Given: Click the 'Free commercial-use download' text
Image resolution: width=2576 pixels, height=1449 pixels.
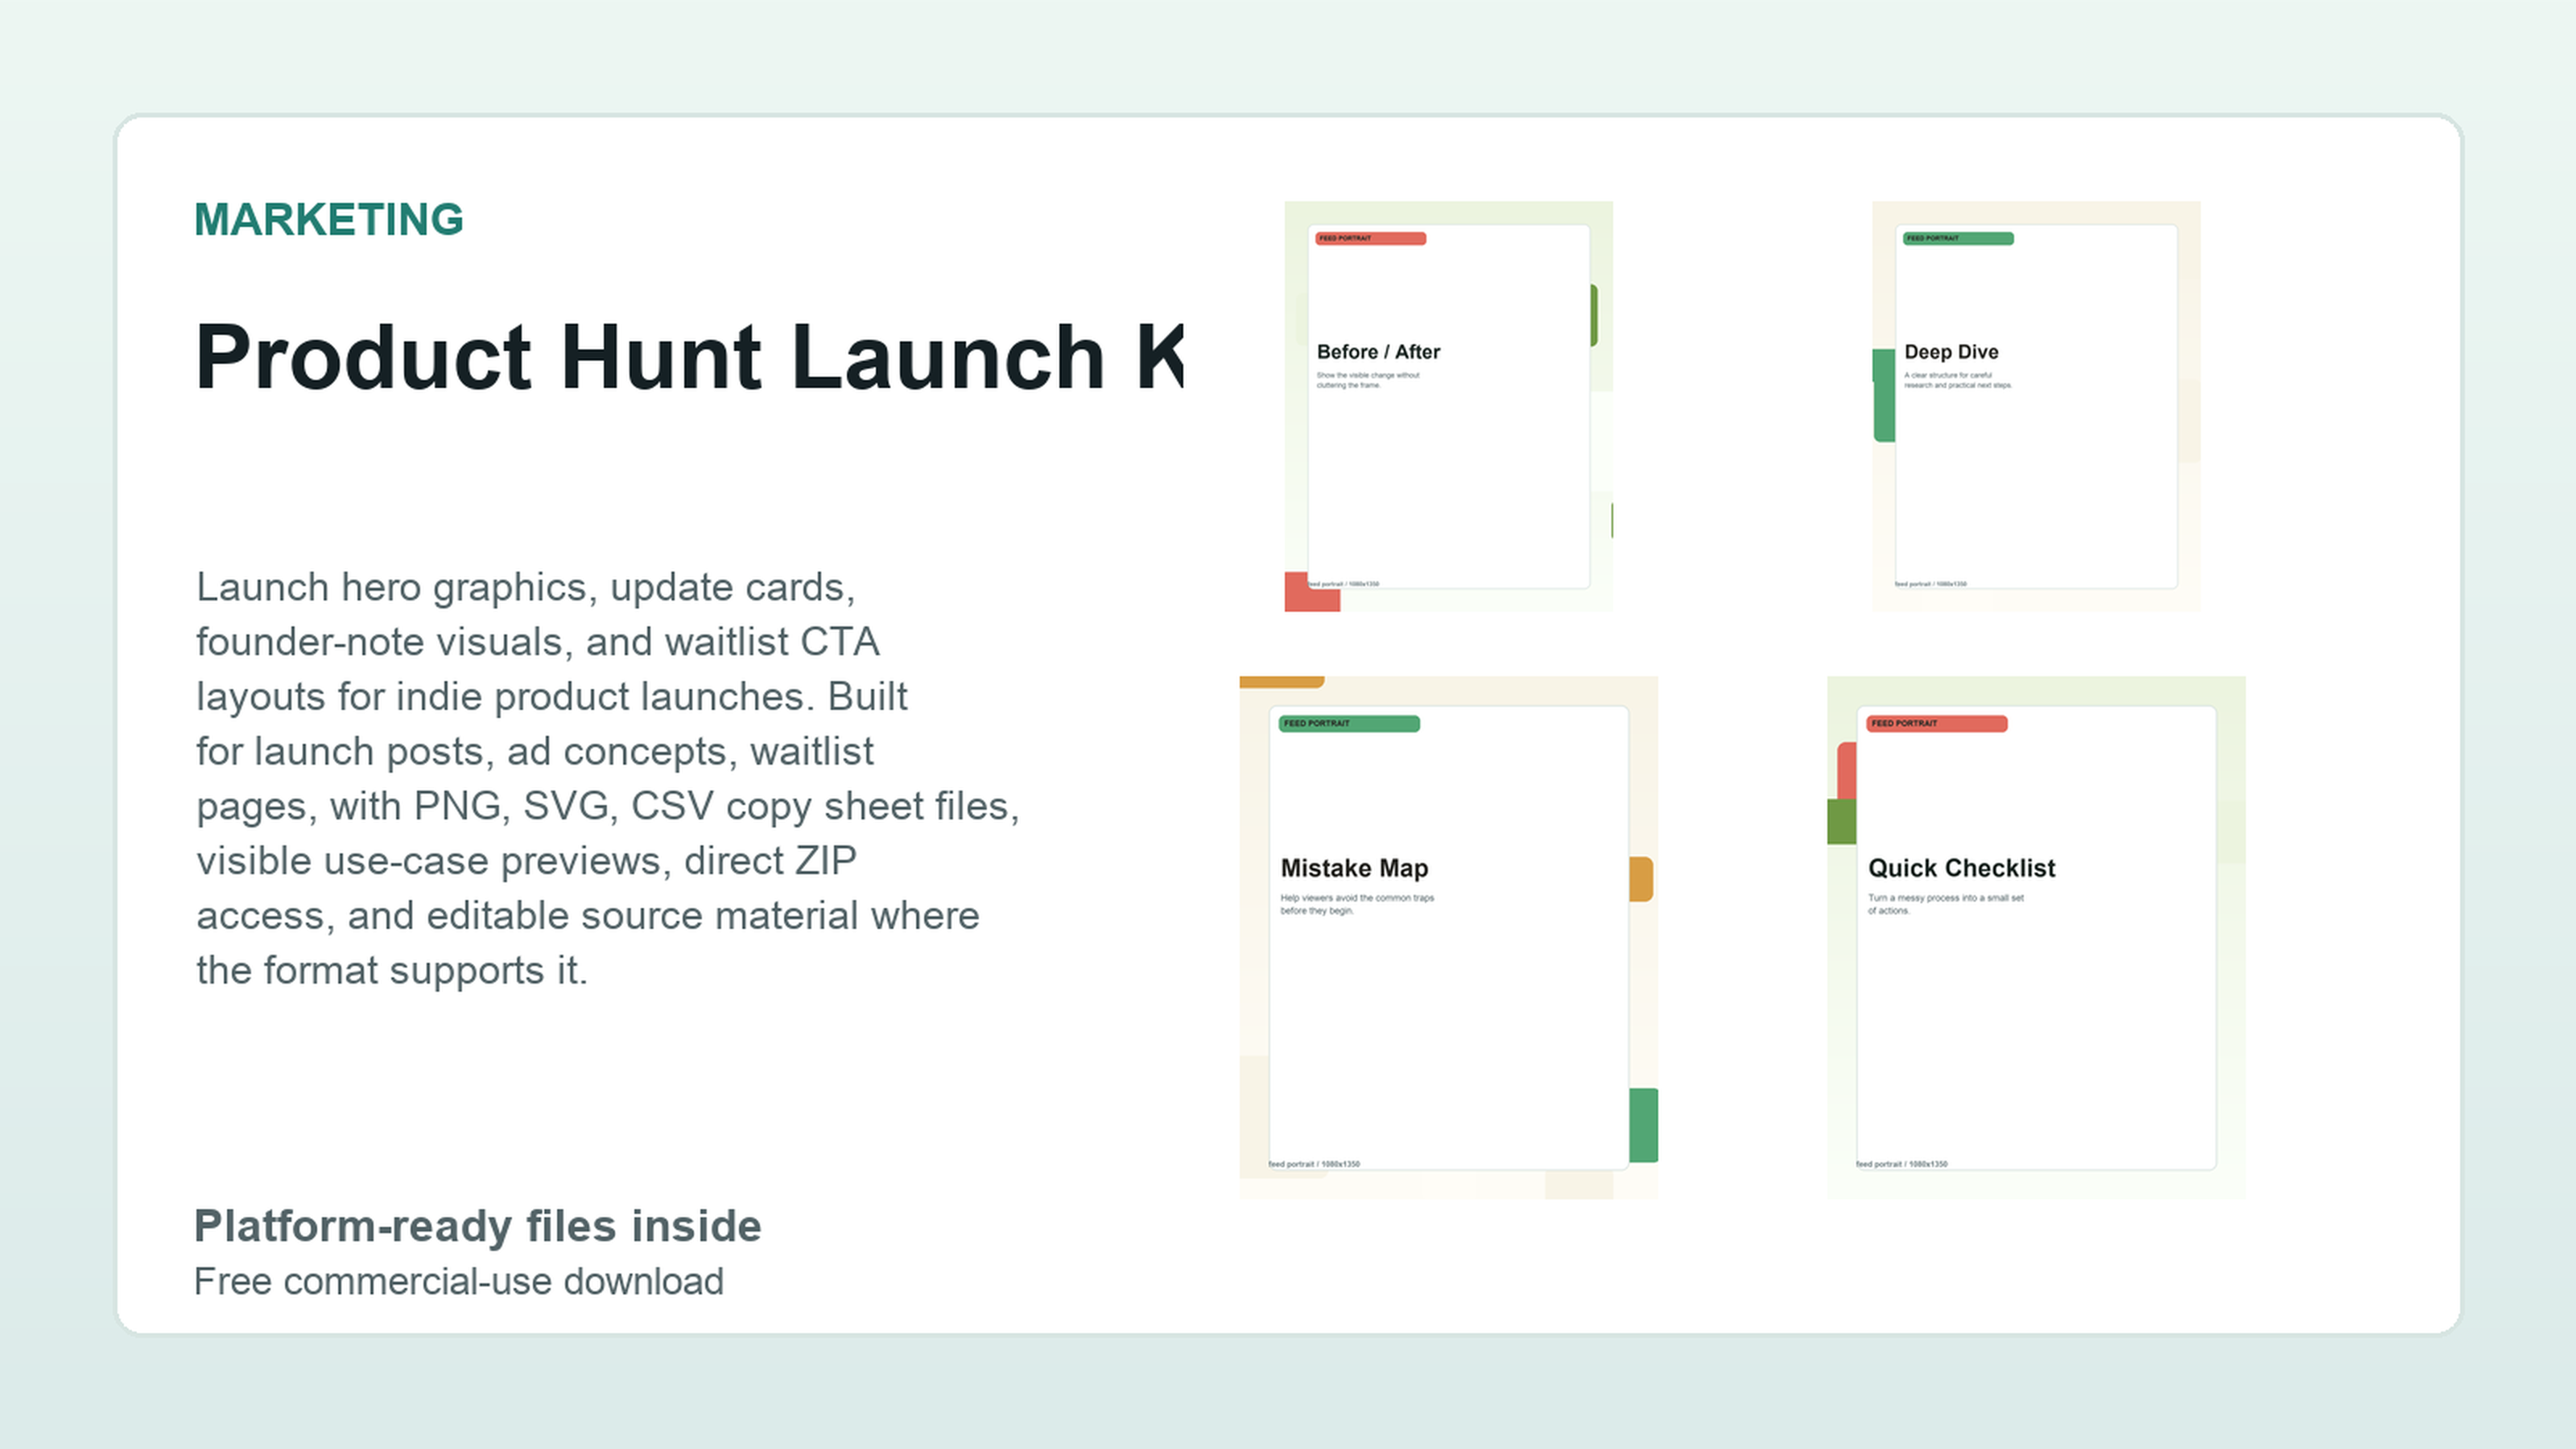Looking at the screenshot, I should [458, 1281].
